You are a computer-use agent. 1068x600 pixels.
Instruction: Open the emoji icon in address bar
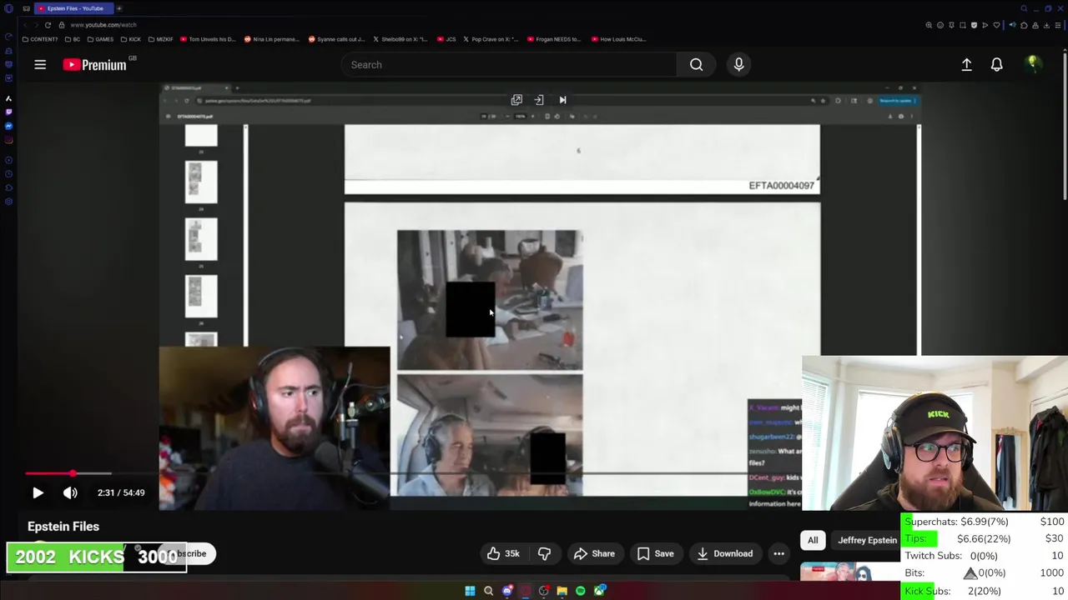940,25
